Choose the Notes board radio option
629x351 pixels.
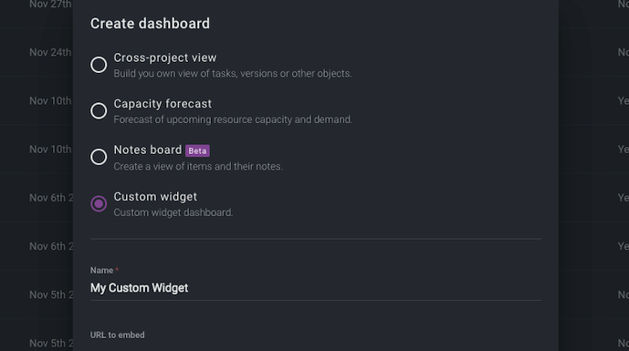pyautogui.click(x=99, y=157)
